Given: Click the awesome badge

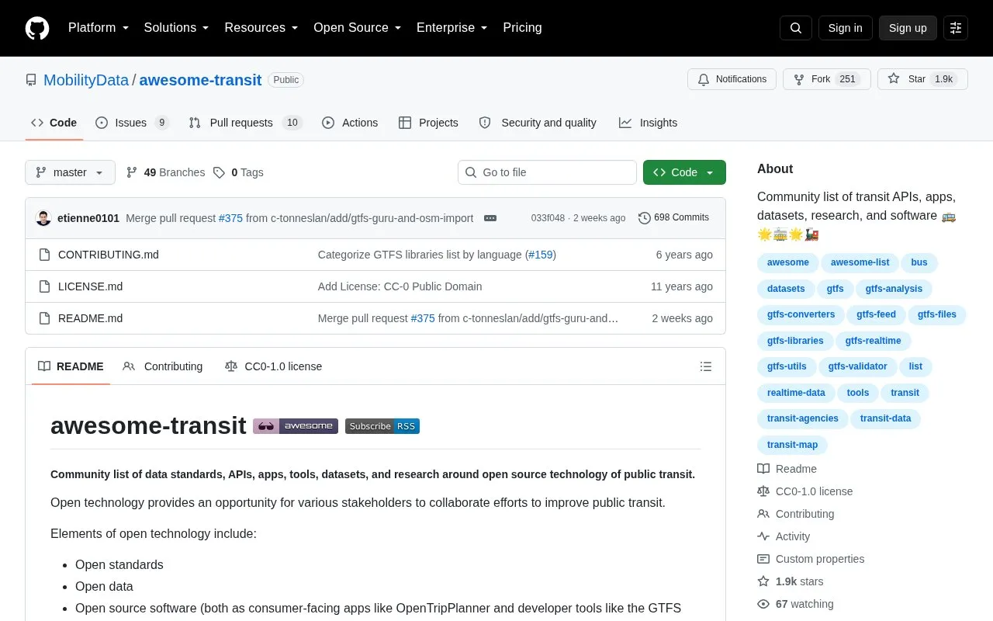Looking at the screenshot, I should (296, 425).
